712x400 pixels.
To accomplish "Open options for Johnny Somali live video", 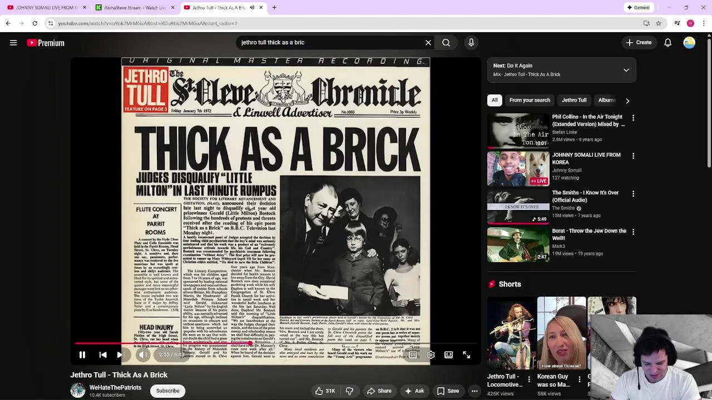I will pyautogui.click(x=633, y=156).
